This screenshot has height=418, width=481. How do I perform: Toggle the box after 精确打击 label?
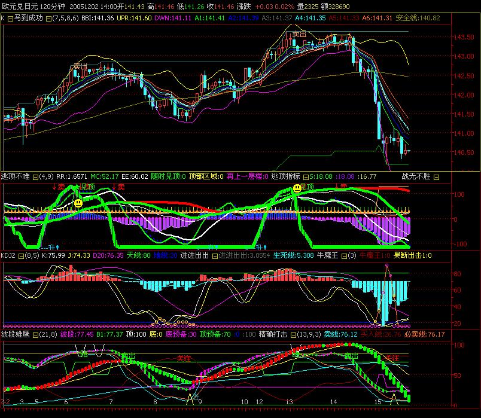click(293, 335)
